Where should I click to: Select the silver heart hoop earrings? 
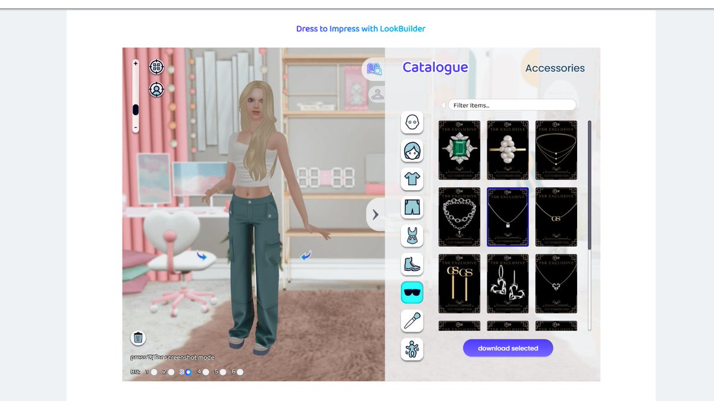coord(508,284)
